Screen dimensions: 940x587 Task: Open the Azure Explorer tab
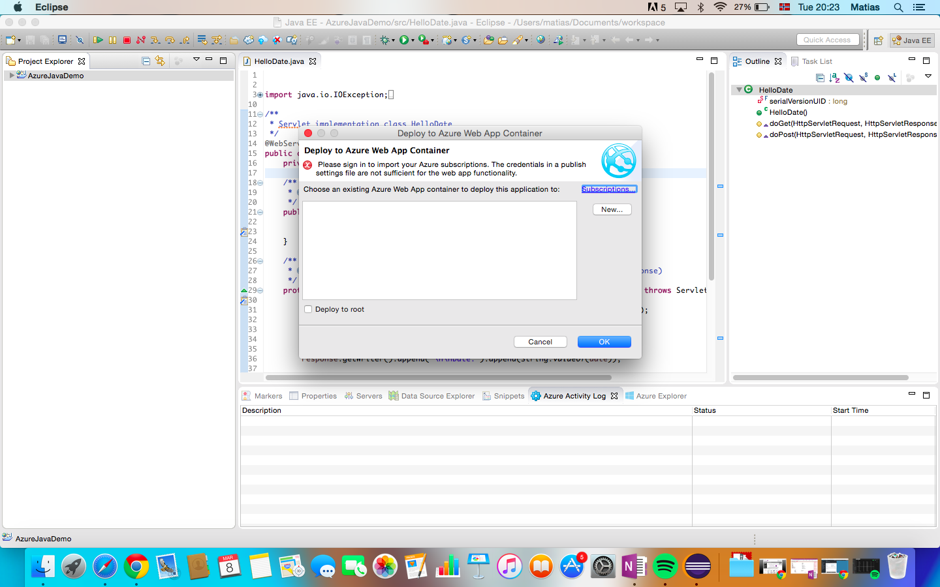pos(656,396)
